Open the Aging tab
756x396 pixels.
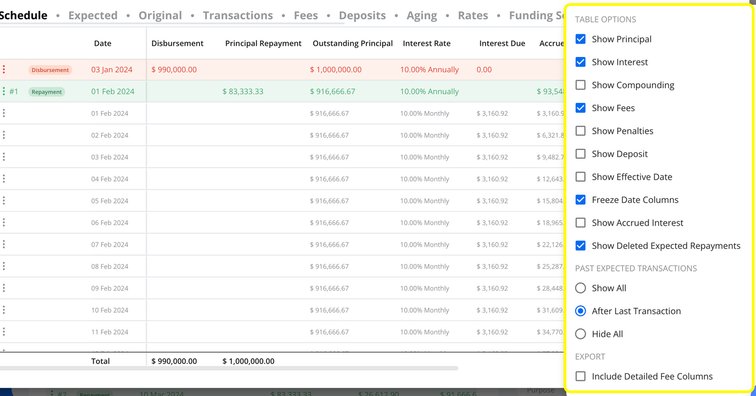tap(422, 15)
